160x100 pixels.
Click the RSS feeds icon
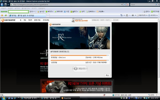[127, 15]
